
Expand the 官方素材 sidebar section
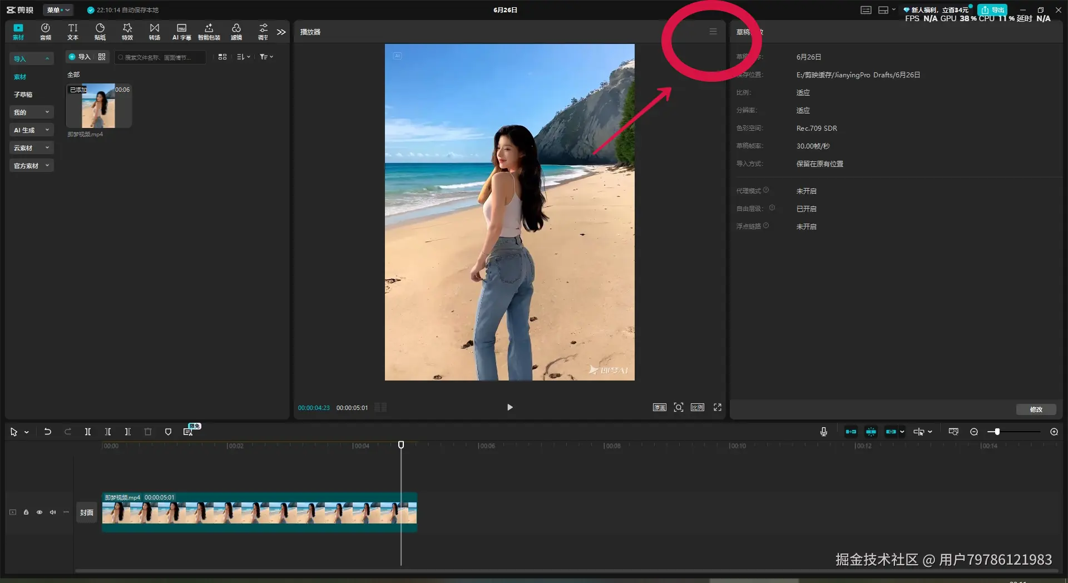(x=31, y=166)
